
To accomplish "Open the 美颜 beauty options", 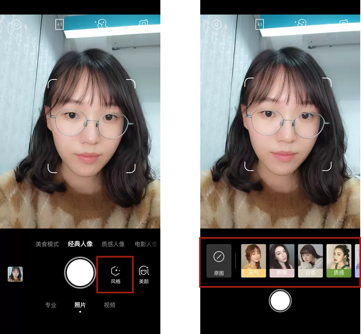I will point(144,274).
